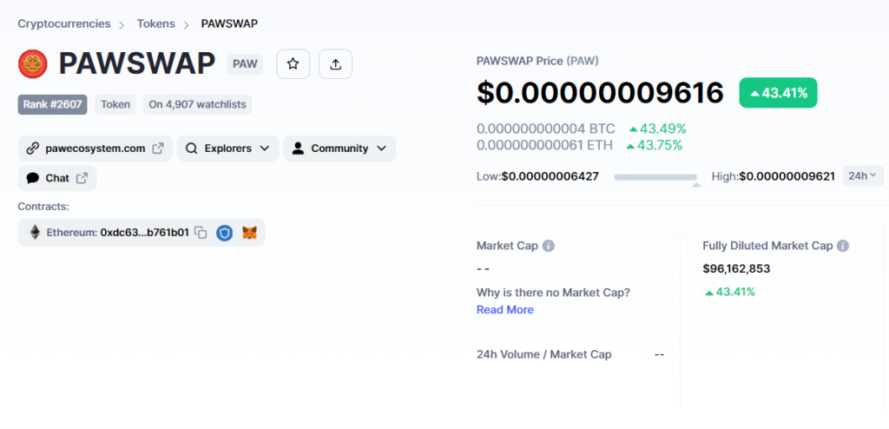Go to Tokens breadcrumb
889x429 pixels.
click(x=156, y=23)
